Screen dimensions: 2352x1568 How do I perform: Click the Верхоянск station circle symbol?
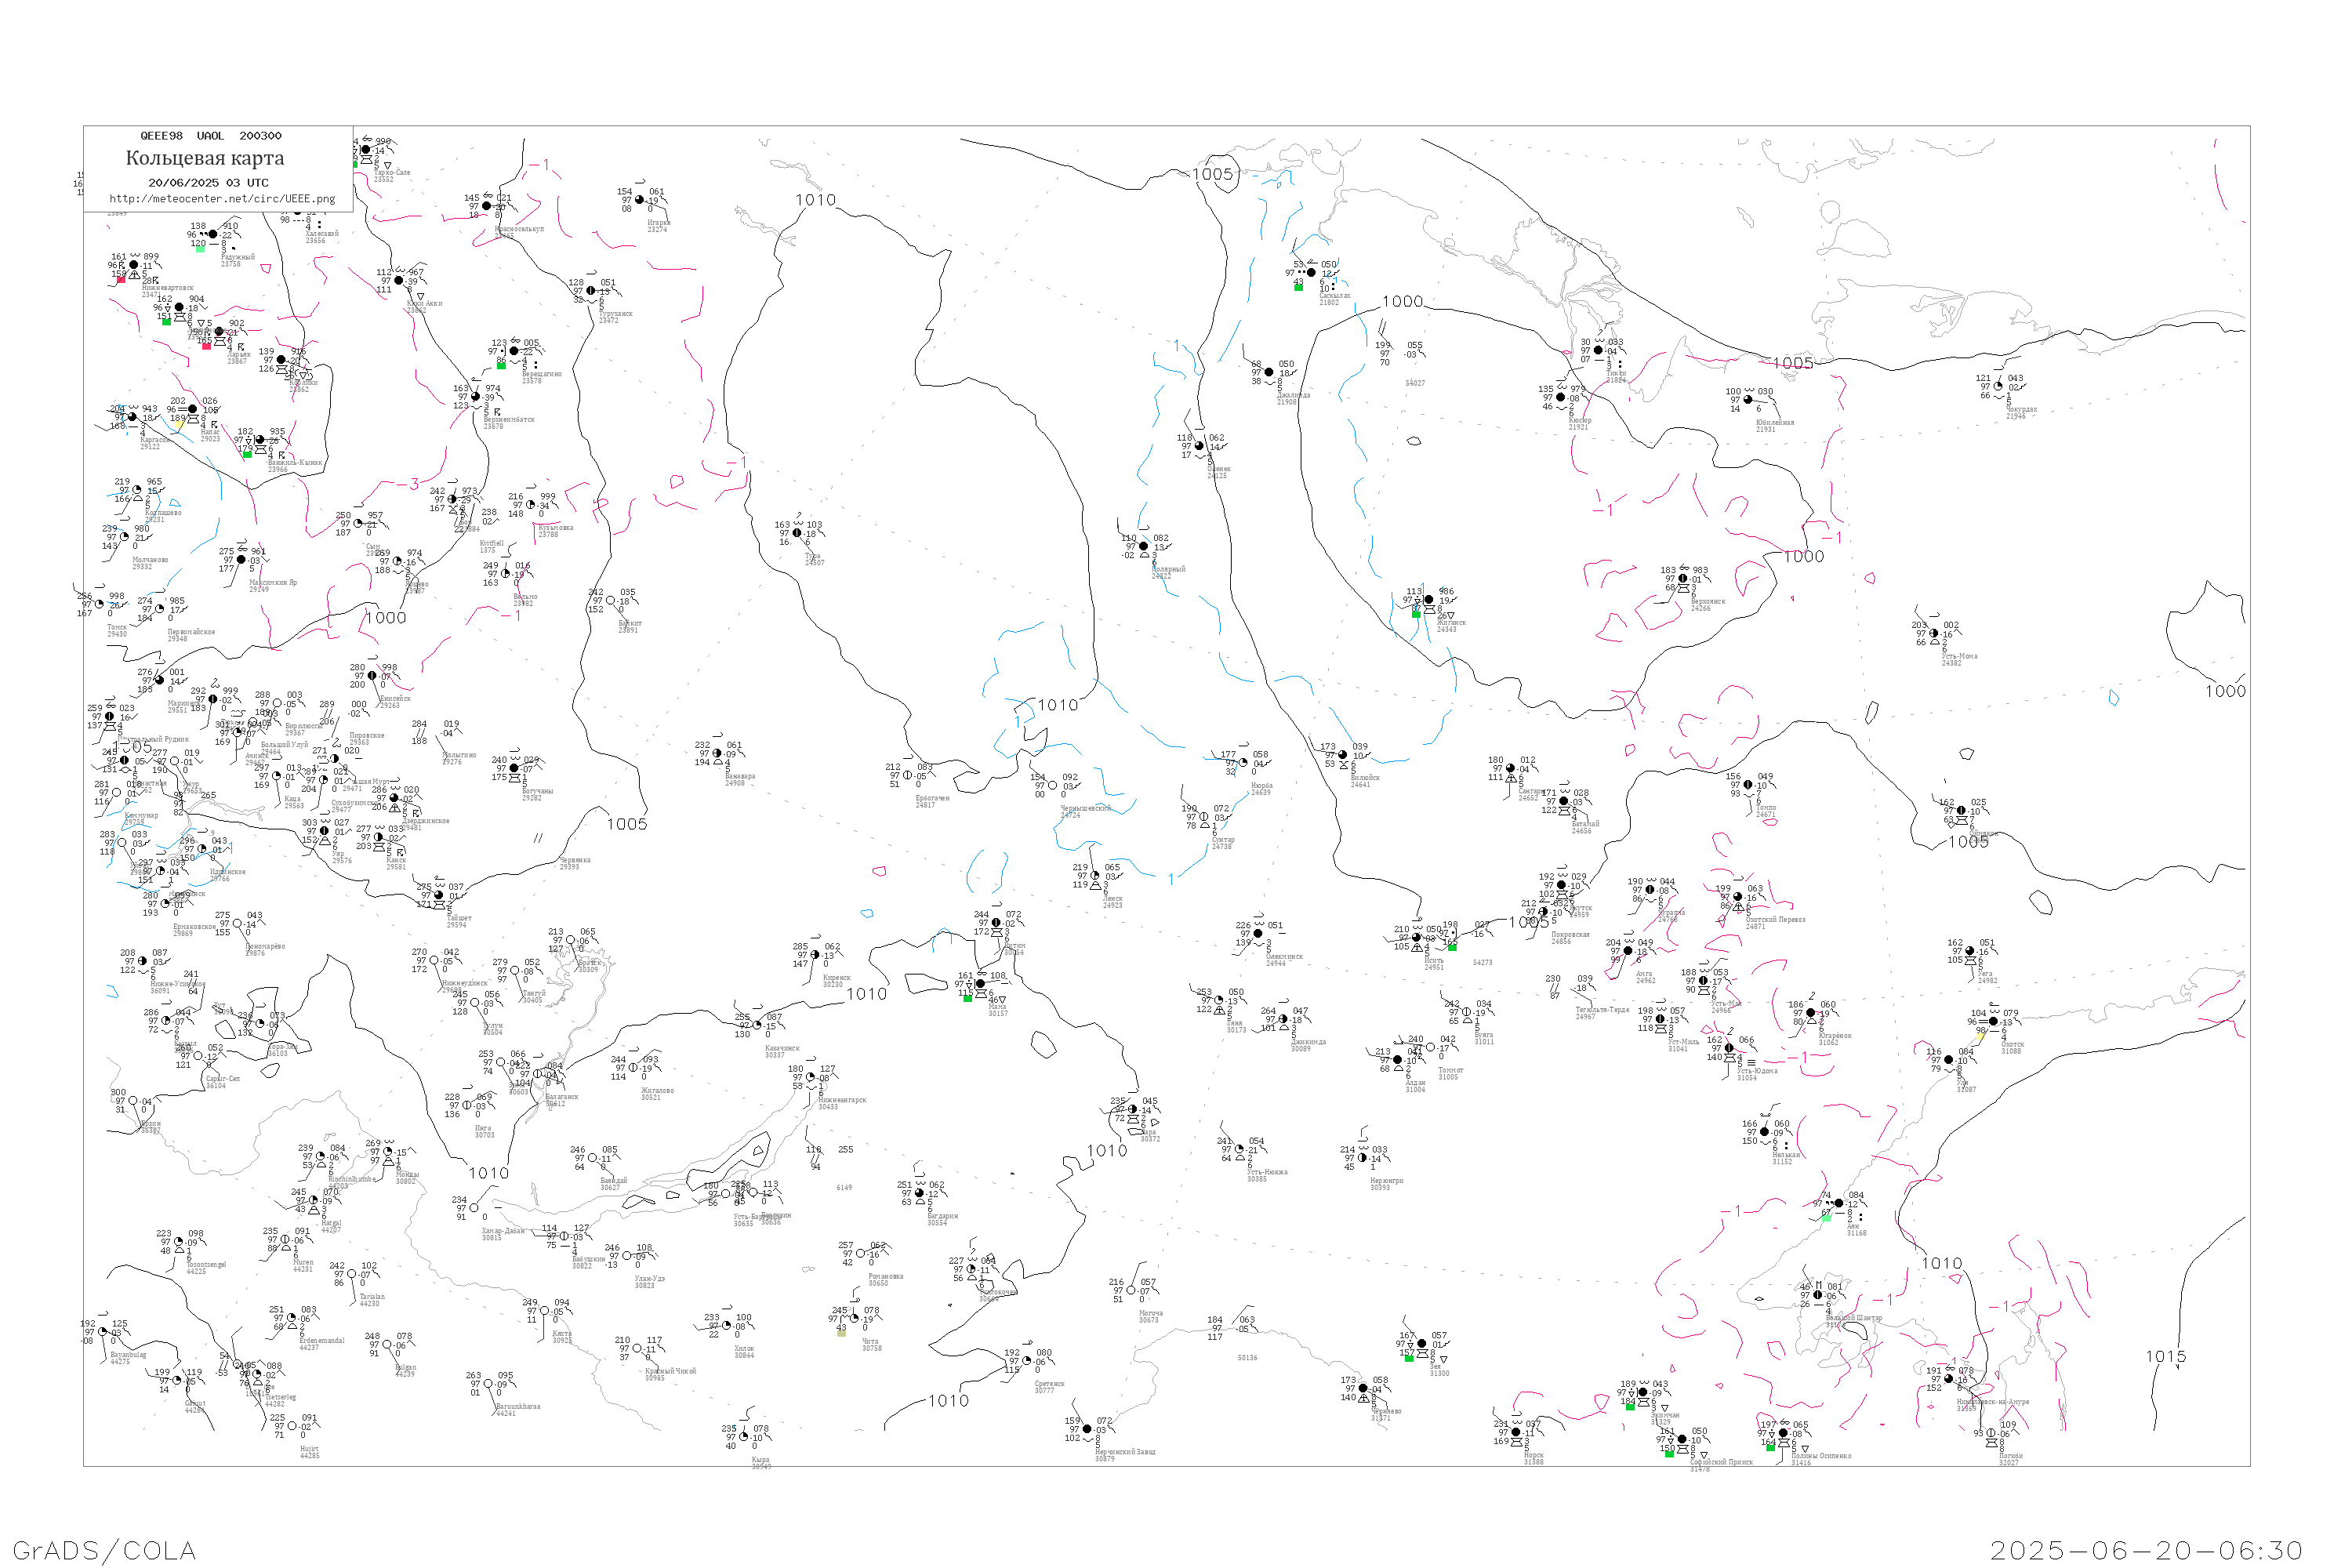1683,579
